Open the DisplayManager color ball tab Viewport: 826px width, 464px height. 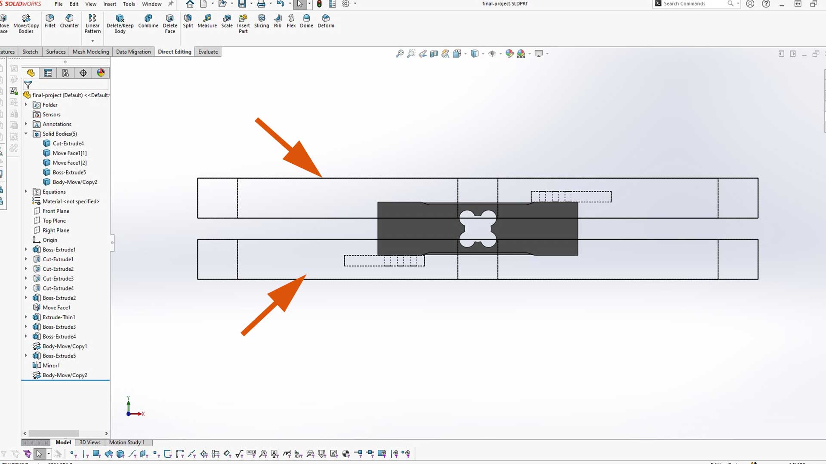click(x=101, y=73)
